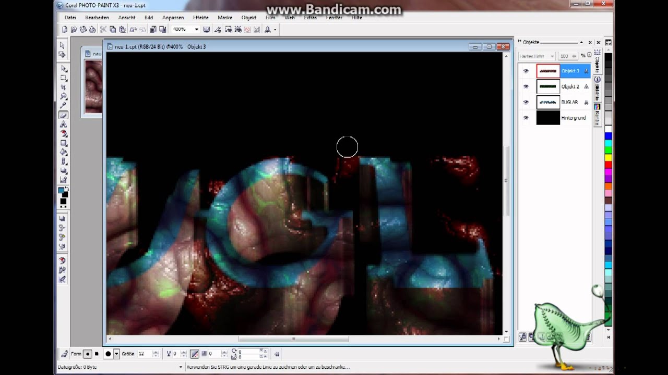Select the Crop tool
Image resolution: width=668 pixels, height=375 pixels.
click(64, 87)
